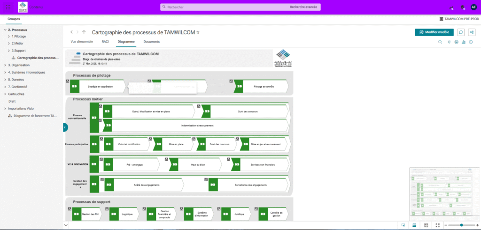The height and width of the screenshot is (230, 481).
Task: Open Recherche avancée
Action: tap(303, 7)
